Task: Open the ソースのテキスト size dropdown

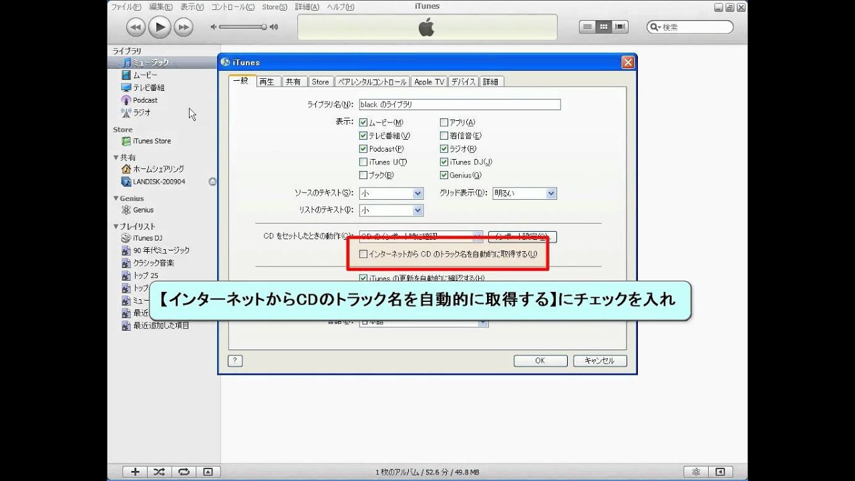Action: 391,194
